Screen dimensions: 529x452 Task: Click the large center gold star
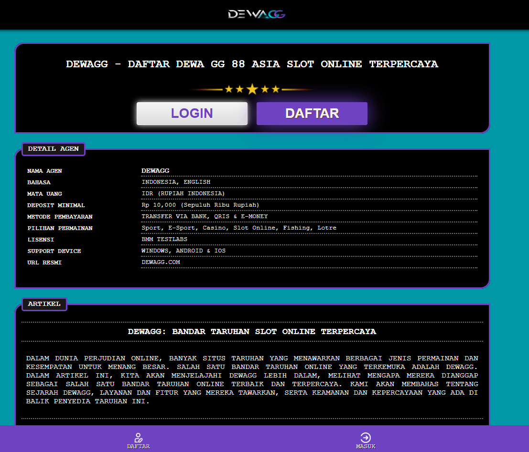click(252, 89)
